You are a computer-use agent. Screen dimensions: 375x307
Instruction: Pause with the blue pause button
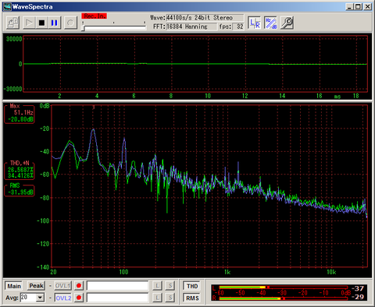point(55,23)
